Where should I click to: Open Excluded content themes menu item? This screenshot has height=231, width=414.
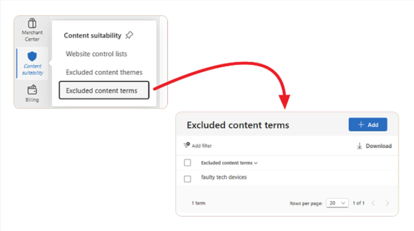104,72
